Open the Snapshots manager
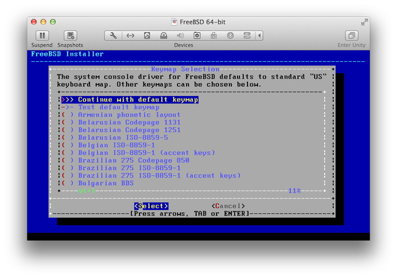The image size is (397, 278). click(70, 36)
